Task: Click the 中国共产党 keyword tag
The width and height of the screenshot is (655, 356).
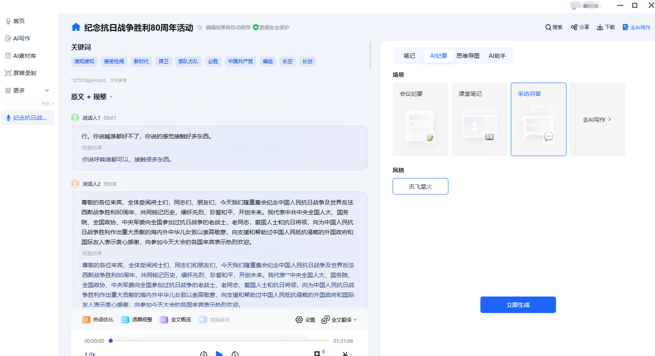Action: click(x=241, y=62)
